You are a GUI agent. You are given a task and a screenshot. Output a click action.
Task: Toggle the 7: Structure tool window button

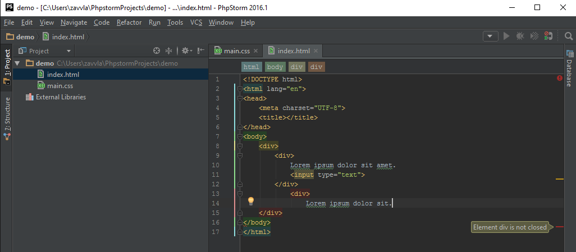coord(7,118)
